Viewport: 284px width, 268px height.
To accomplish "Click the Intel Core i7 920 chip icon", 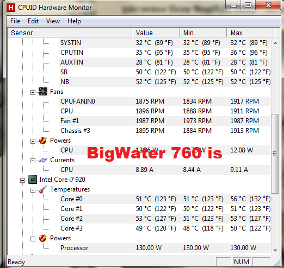I will coord(33,180).
